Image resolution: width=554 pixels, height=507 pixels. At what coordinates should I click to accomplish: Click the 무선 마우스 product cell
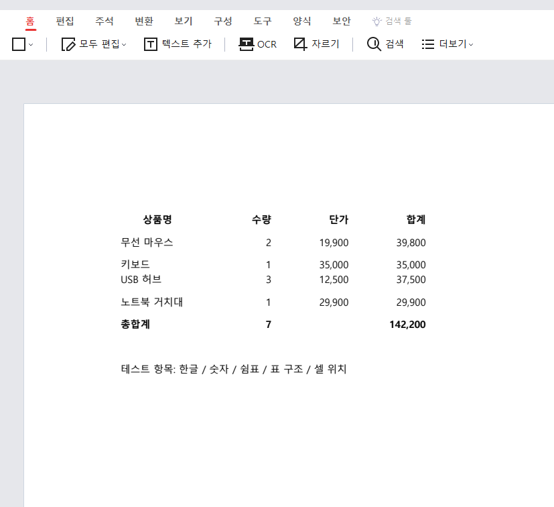coord(147,242)
